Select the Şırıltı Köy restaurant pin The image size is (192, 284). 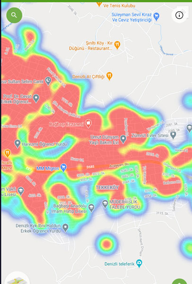tap(117, 45)
